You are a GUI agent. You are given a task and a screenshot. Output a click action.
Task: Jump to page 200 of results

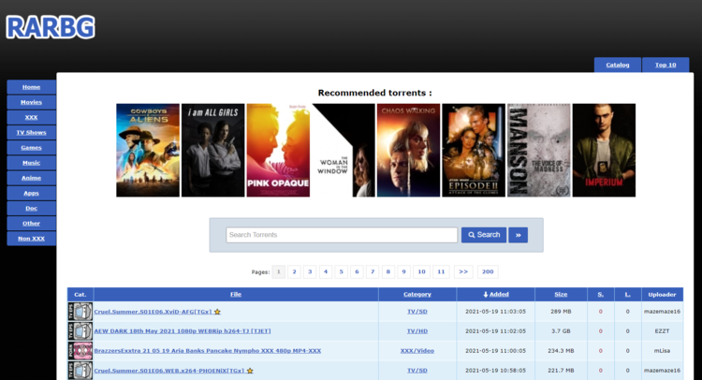487,271
